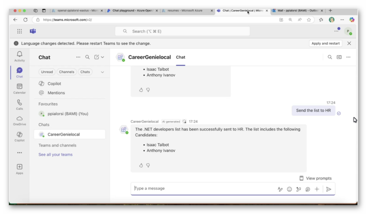
Task: Open a new browser tab
Action: (330, 10)
